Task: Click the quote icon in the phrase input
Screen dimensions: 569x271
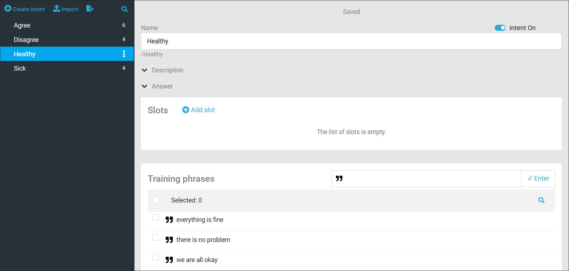Action: click(339, 178)
